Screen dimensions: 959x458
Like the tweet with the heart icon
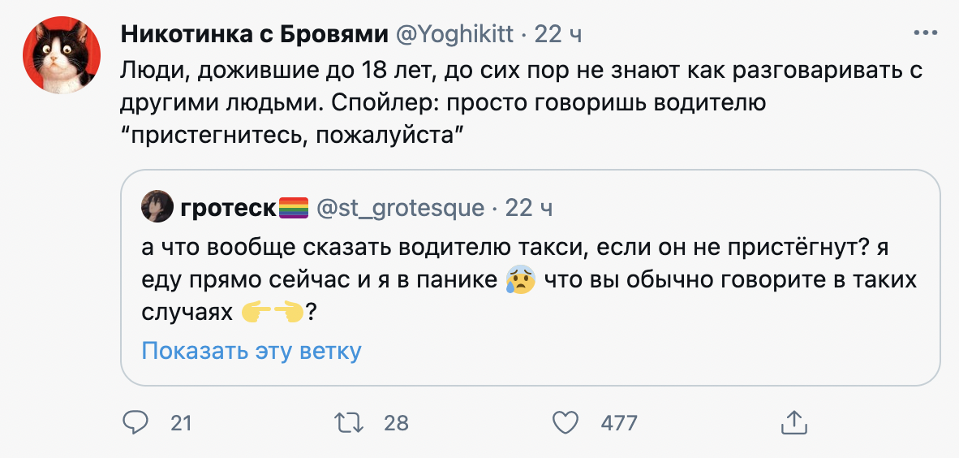[564, 422]
